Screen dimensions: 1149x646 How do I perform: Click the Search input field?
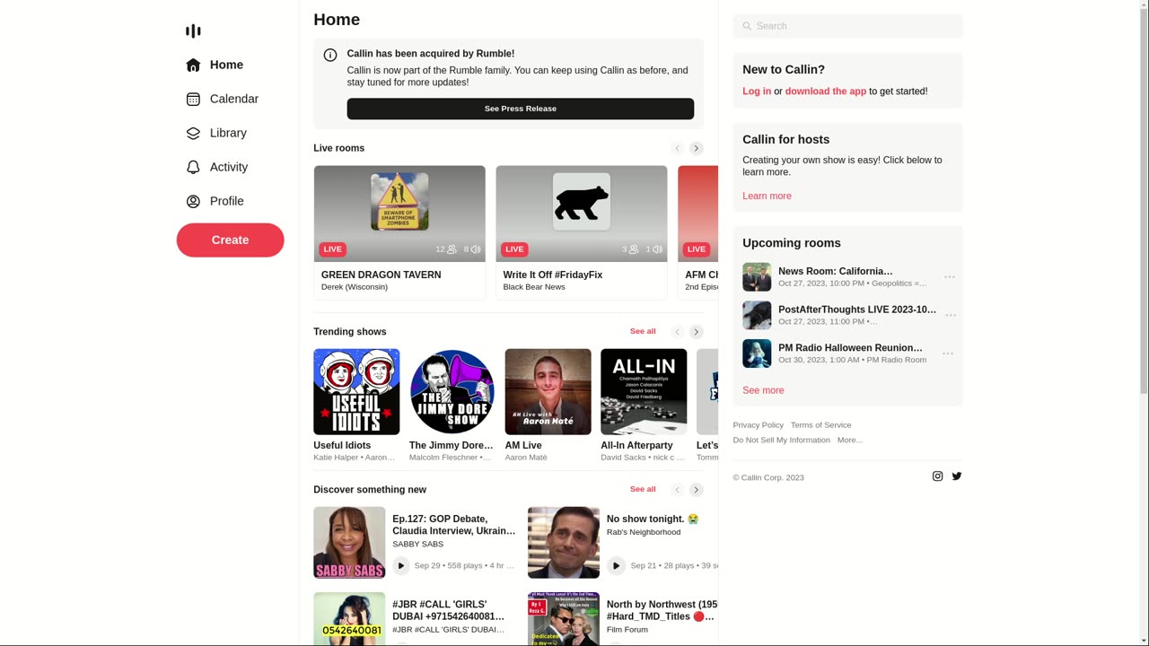point(847,26)
